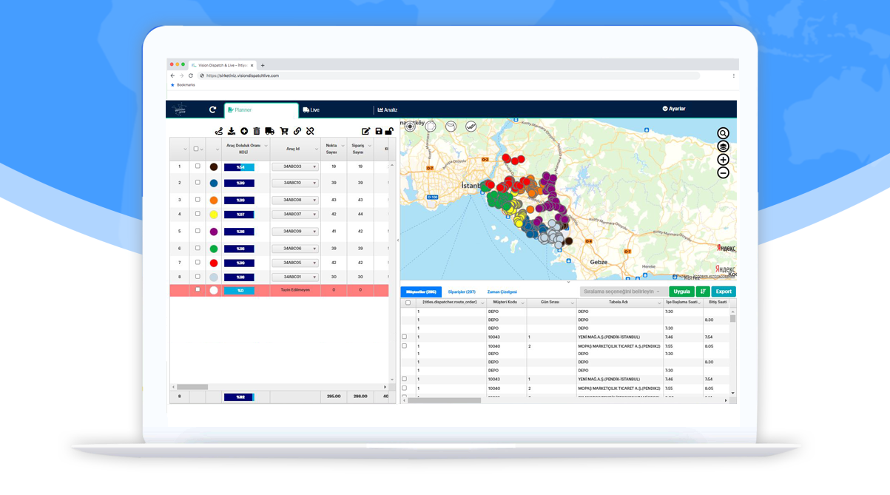Open the Sıralama seçeneğini belirleyin dropdown
This screenshot has width=890, height=495.
[x=622, y=292]
